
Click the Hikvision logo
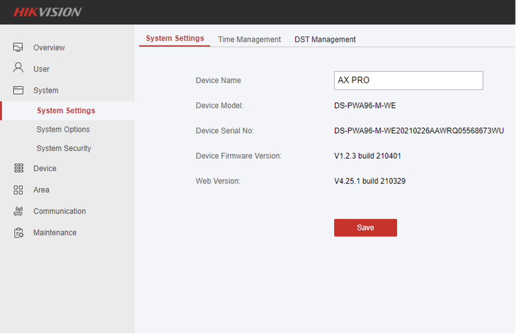tap(47, 12)
